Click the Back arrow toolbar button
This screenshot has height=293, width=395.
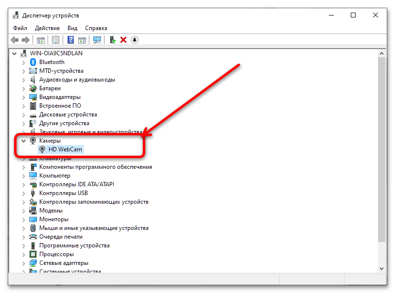point(15,40)
